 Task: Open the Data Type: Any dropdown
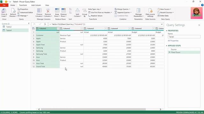point(94,9)
